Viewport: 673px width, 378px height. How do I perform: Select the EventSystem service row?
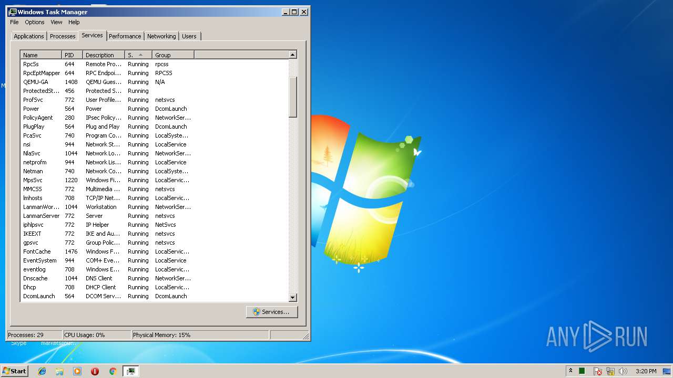click(x=155, y=260)
